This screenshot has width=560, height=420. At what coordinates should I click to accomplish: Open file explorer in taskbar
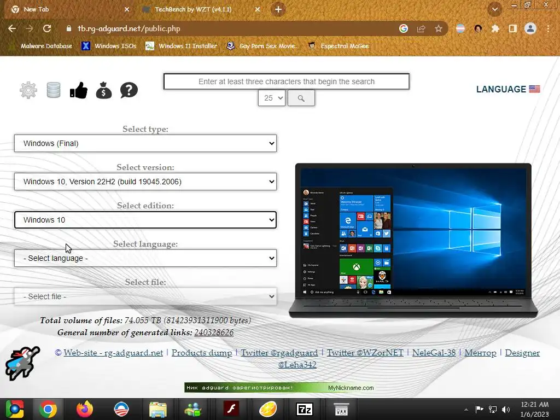[x=158, y=409]
